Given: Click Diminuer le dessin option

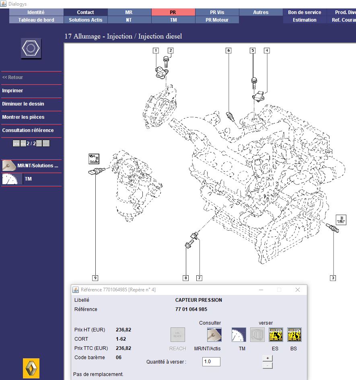Looking at the screenshot, I should click(x=23, y=104).
